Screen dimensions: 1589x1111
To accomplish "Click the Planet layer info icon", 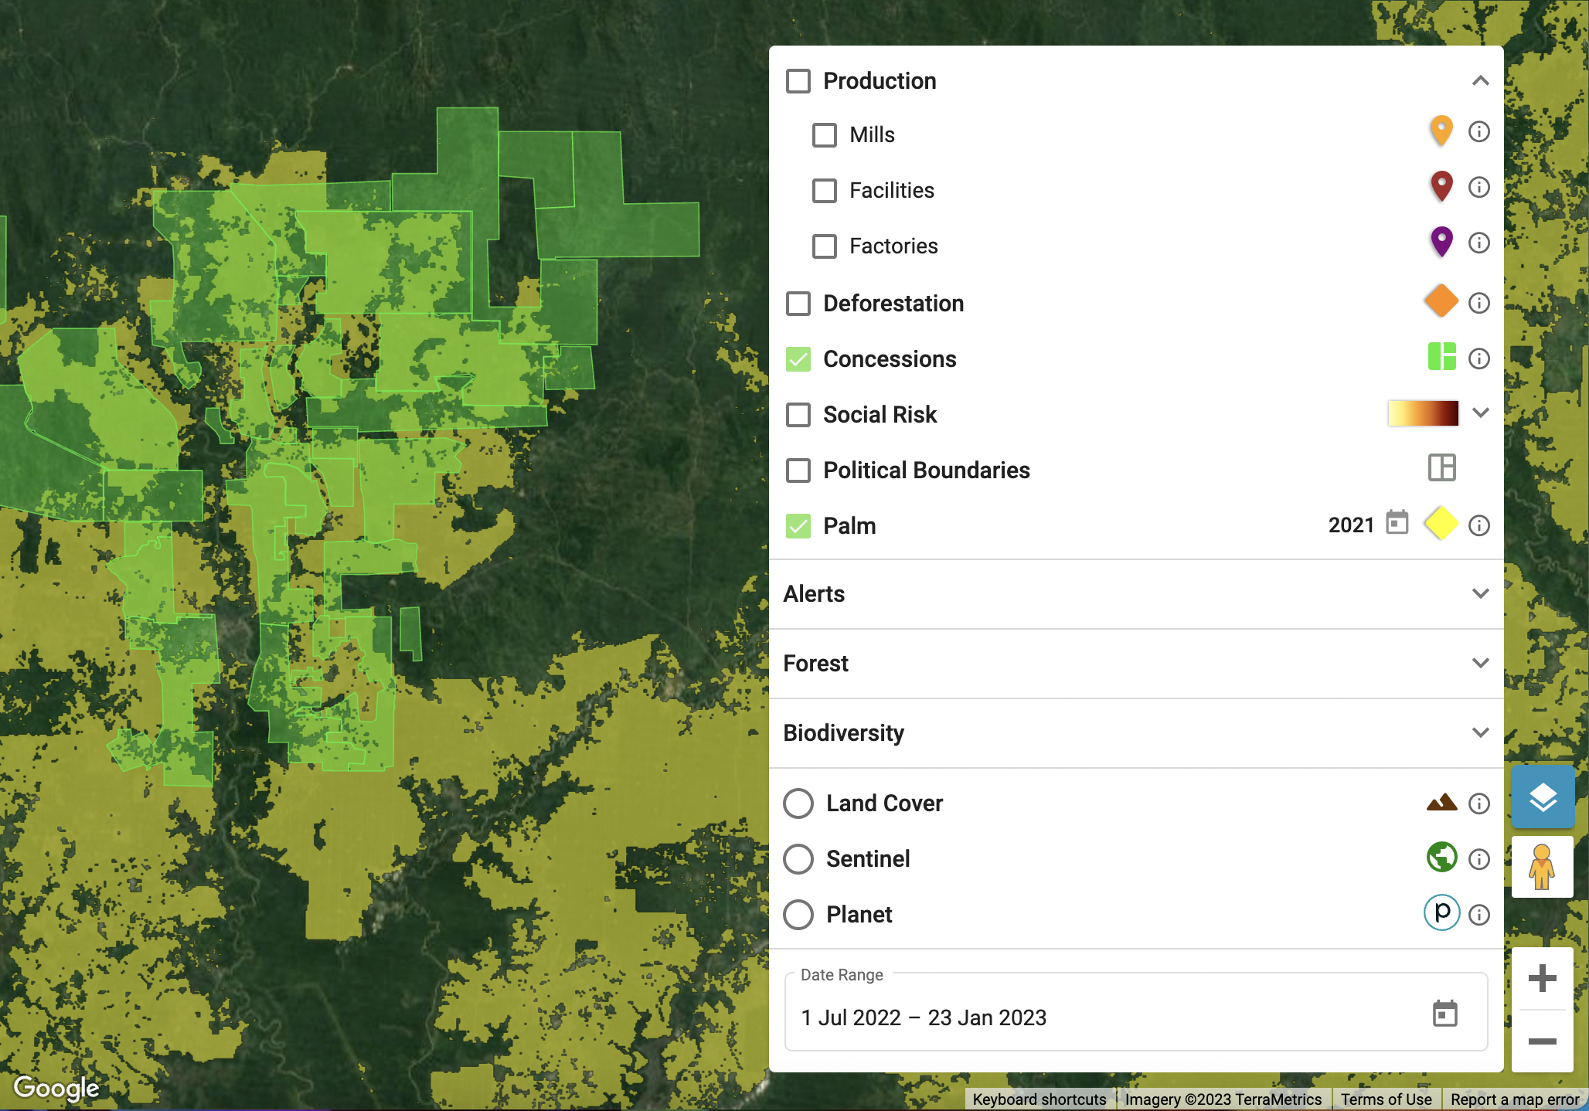I will coord(1478,915).
